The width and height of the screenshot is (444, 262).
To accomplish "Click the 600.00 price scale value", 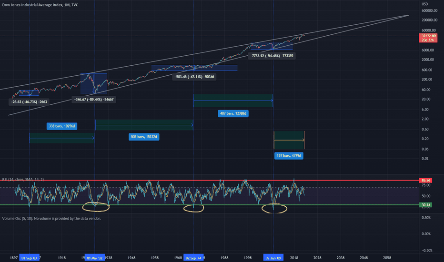I will coord(427,70).
